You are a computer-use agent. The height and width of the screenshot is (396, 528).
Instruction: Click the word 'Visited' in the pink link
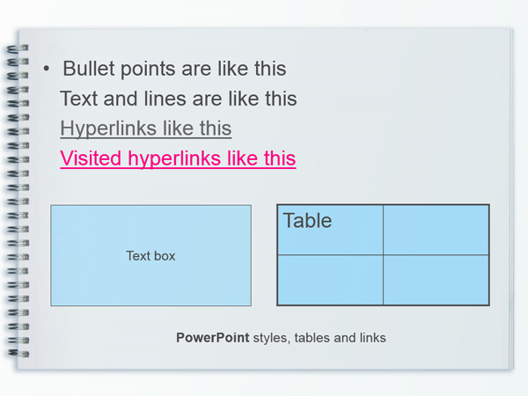coord(91,158)
